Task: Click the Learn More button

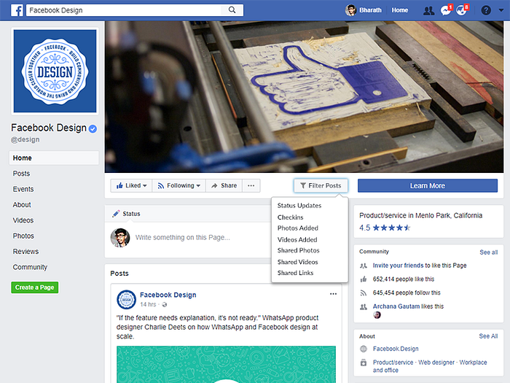Action: 428,185
